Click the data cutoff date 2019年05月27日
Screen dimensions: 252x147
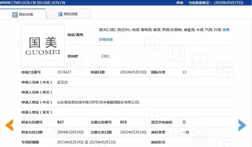229,3
